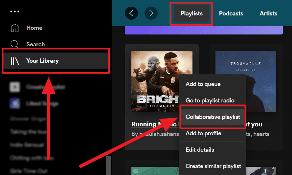292x175 pixels.
Task: Click the Your Library books icon
Action: (x=15, y=61)
